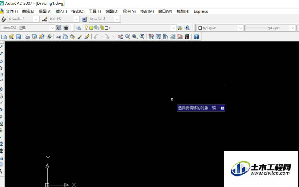Click the Paste icon
Screen dimensions: 299x187
72,36
